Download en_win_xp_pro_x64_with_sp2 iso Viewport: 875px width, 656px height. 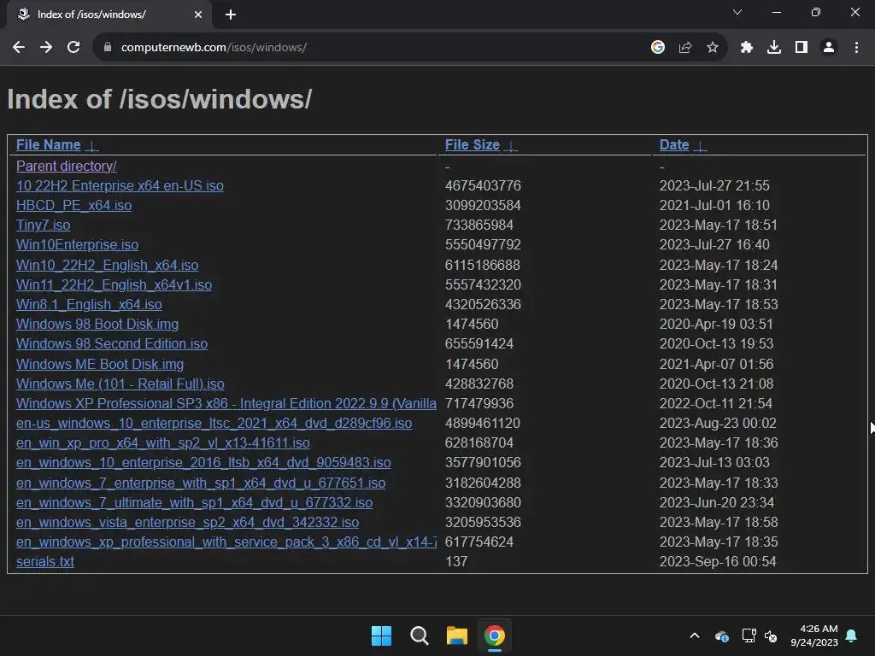coord(163,443)
